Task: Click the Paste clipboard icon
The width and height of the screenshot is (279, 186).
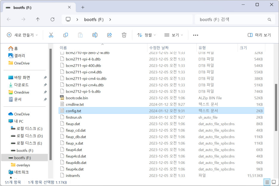Action: click(80, 35)
